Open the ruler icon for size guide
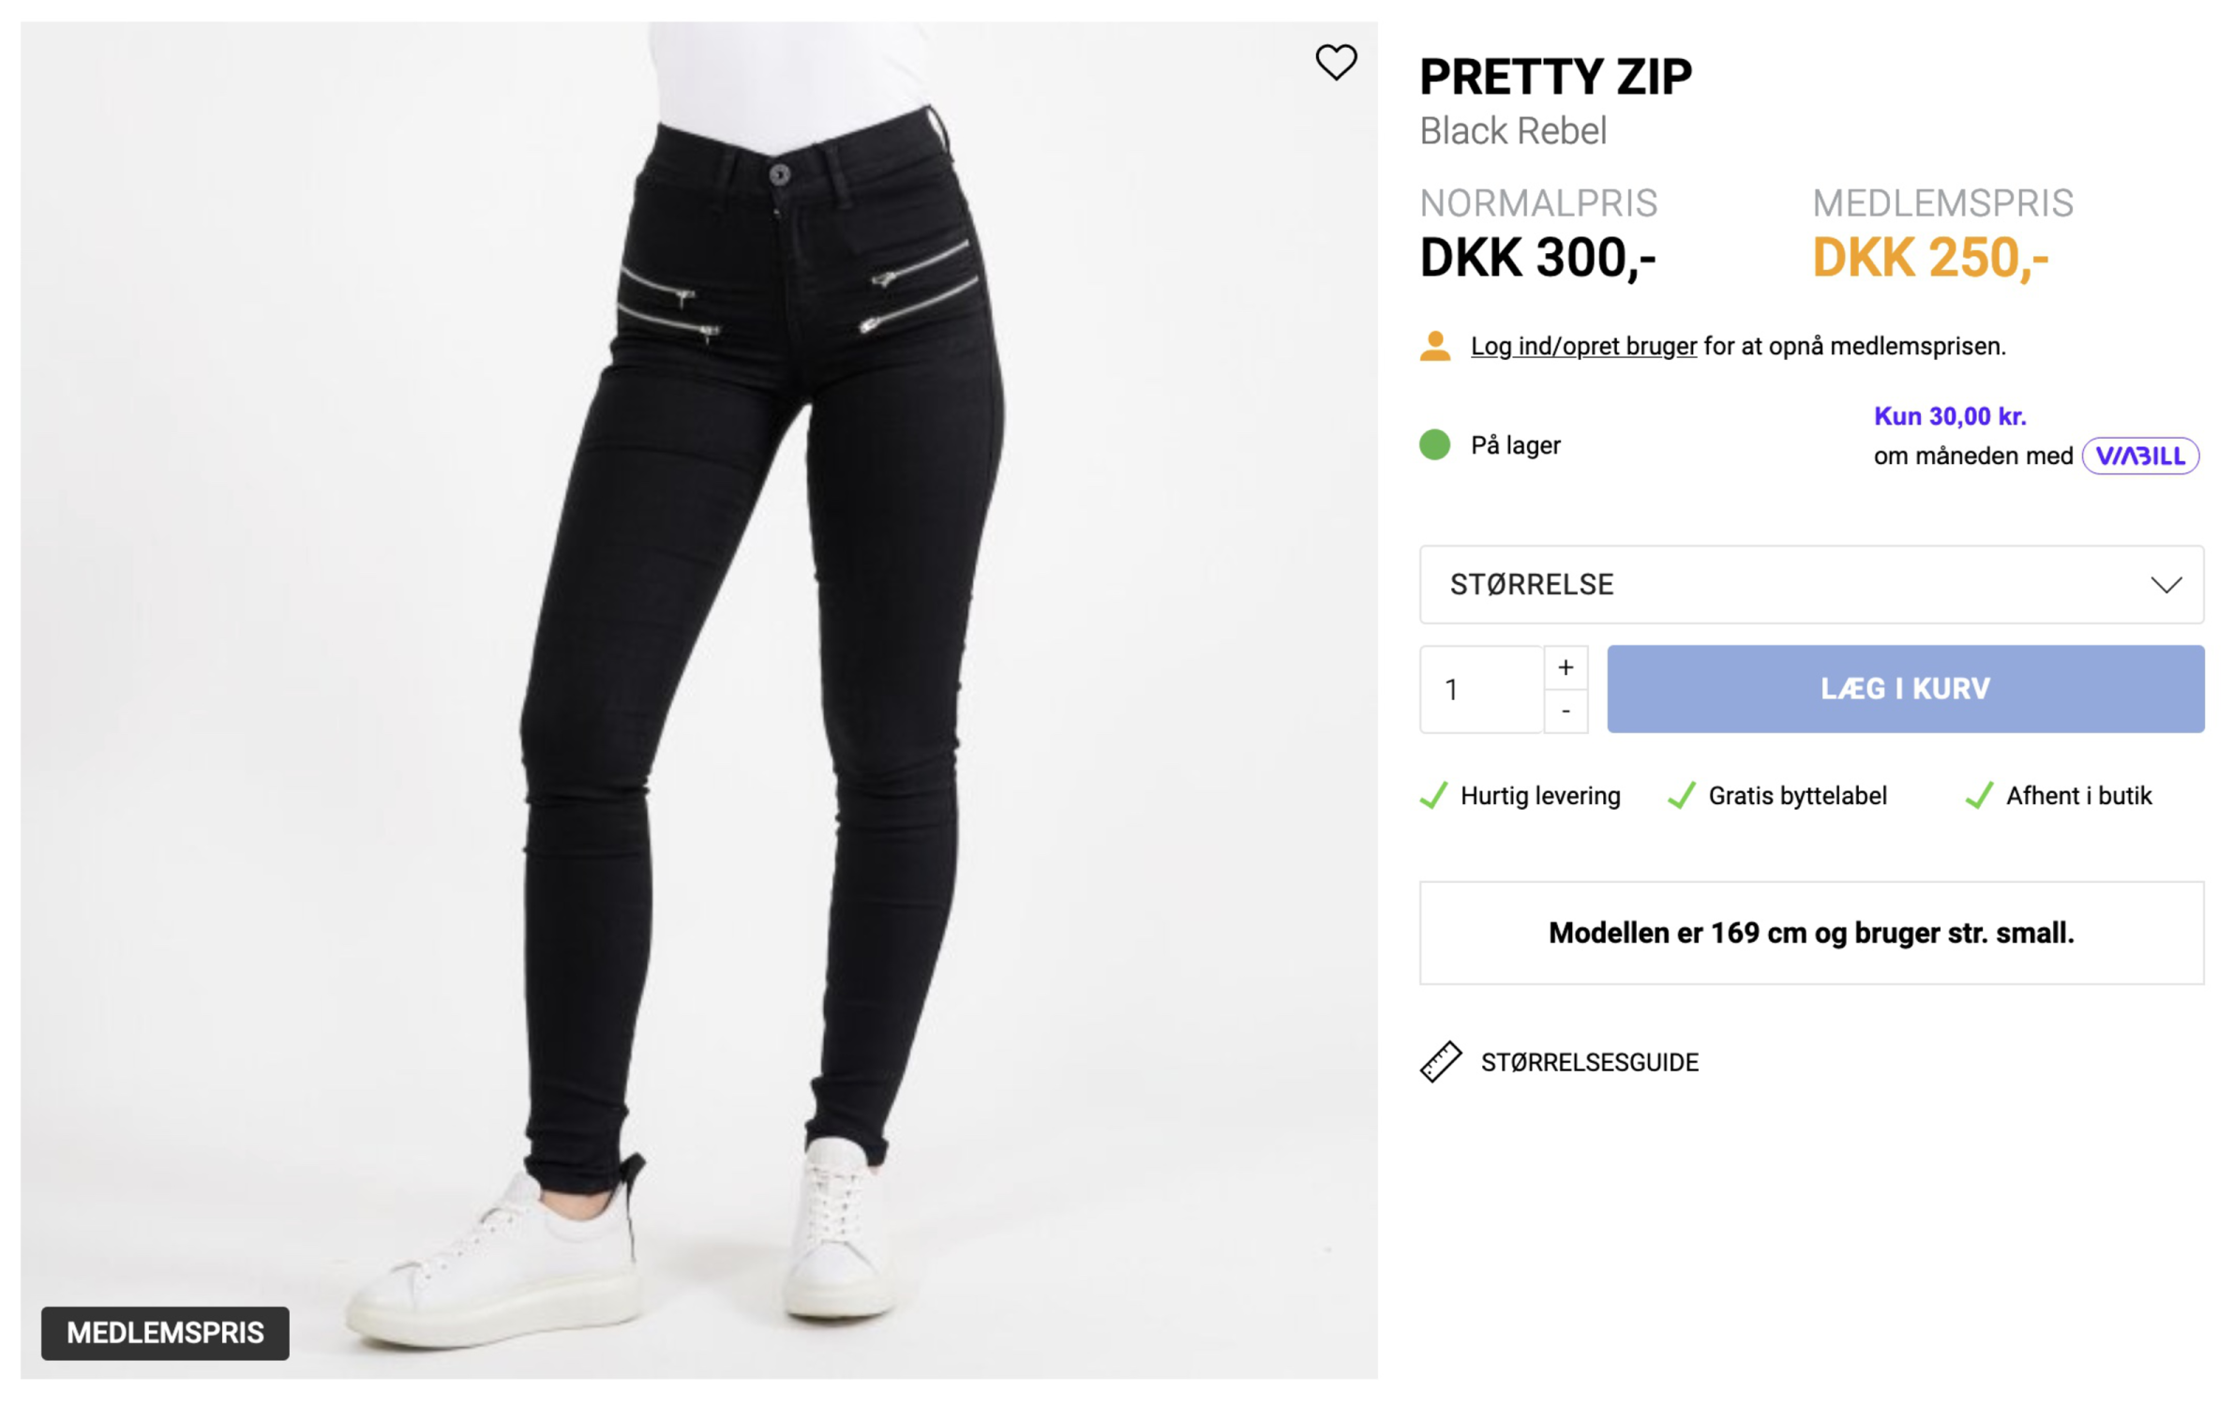This screenshot has width=2233, height=1406. [1440, 1062]
